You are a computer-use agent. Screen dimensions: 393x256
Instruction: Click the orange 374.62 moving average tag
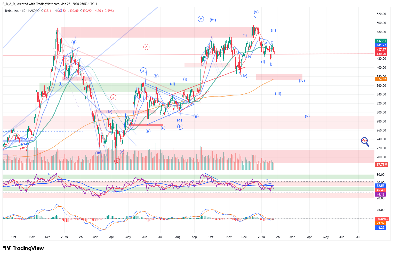click(381, 79)
